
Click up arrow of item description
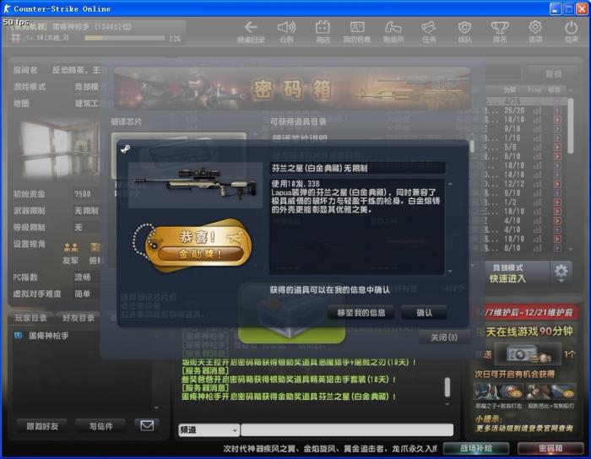pyautogui.click(x=450, y=184)
